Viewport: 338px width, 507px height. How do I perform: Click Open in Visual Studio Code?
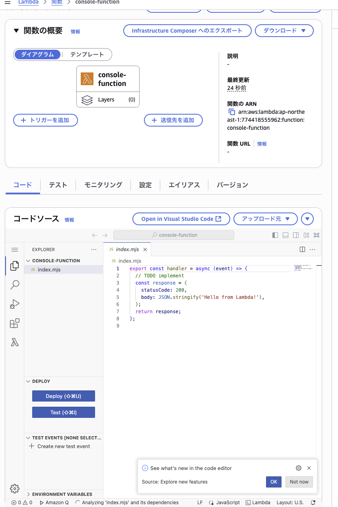(181, 219)
